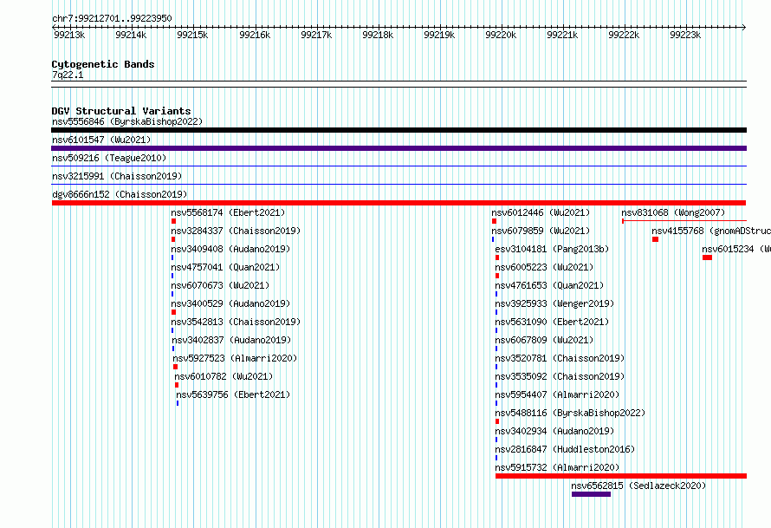771x528 pixels.
Task: Open nsv3284337 (Chaisson2019) variant
Action: [236, 231]
